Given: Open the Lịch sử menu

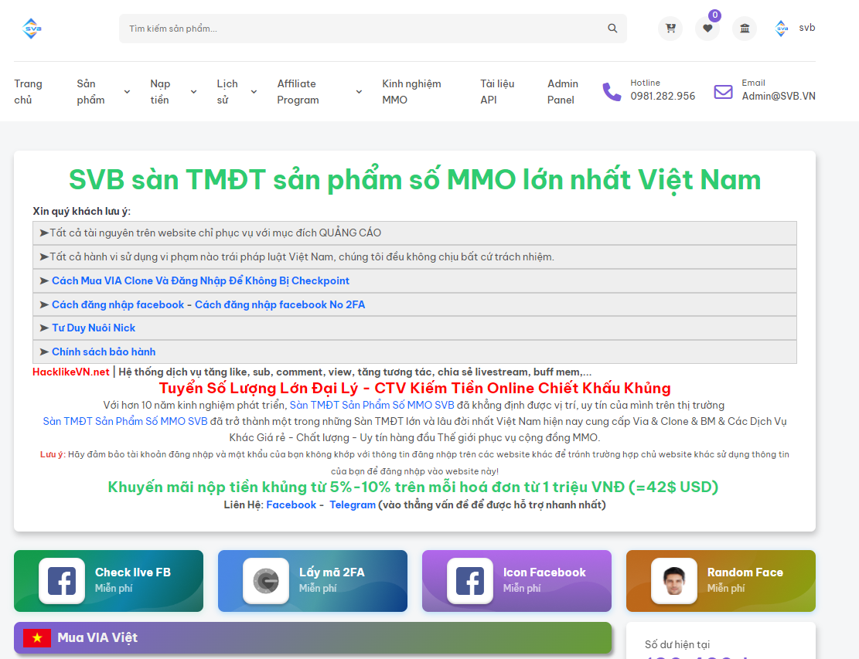Looking at the screenshot, I should pos(227,91).
